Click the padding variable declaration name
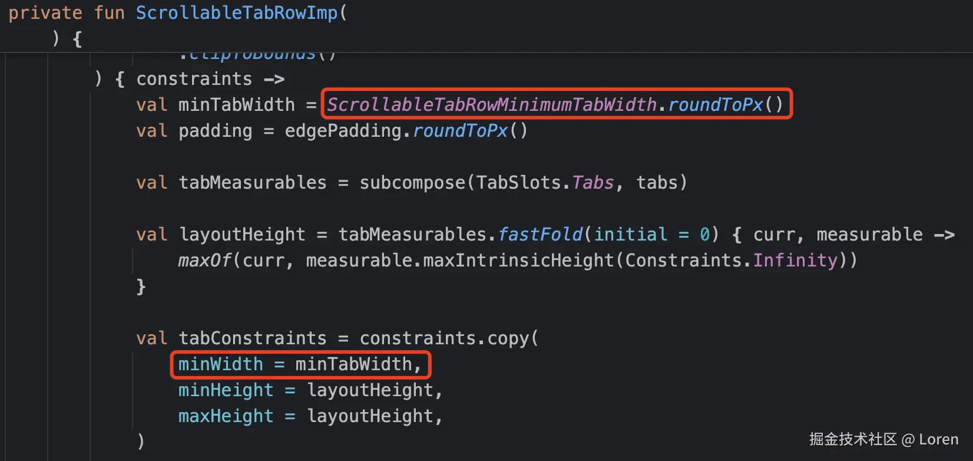 [215, 131]
